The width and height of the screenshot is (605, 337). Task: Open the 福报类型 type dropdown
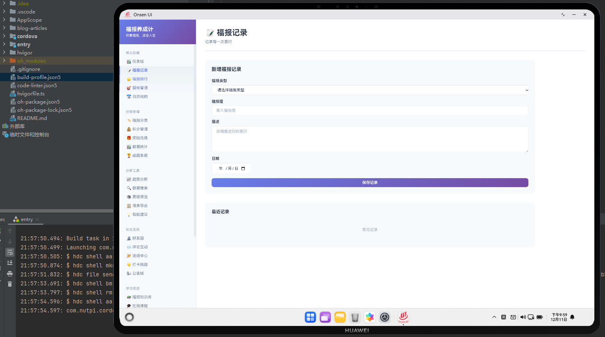click(369, 90)
